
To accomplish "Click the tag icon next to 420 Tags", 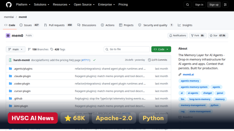I will [52, 49].
